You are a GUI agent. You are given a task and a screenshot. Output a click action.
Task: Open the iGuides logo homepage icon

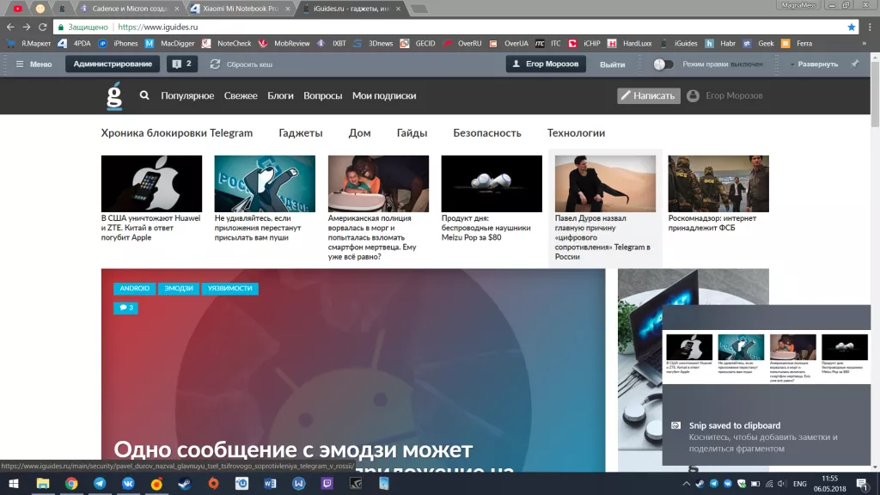coord(114,95)
